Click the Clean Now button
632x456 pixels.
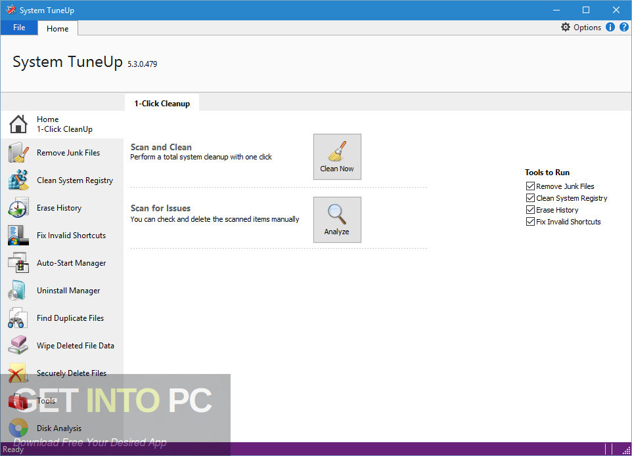337,157
